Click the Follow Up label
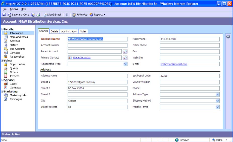Viewport: 233px width, 142px height. click(x=82, y=15)
